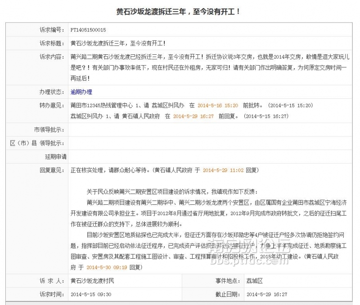
Task: Click the 转办意见 label
Action: point(52,106)
